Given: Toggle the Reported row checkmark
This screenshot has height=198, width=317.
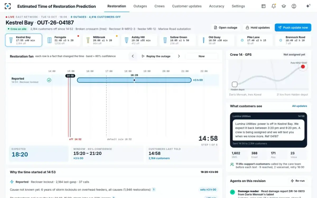Looking at the screenshot, I should (x=49, y=80).
